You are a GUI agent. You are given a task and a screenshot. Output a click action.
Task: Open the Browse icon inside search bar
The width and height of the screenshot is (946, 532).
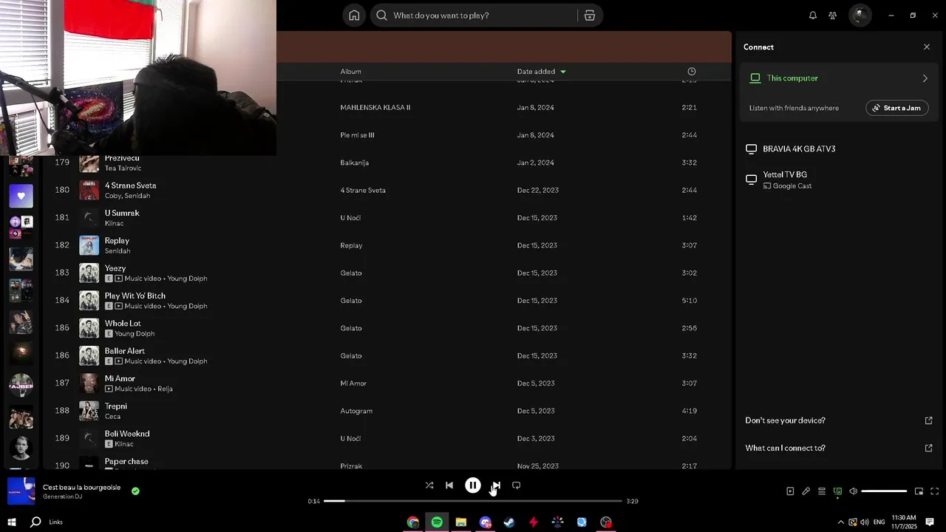coord(589,16)
